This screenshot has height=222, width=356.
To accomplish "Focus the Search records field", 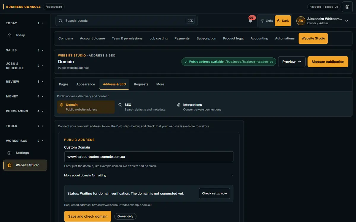I will 126,21.
